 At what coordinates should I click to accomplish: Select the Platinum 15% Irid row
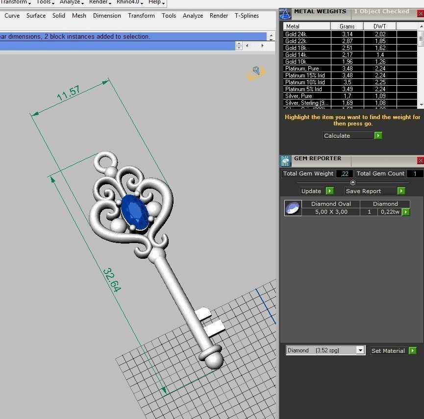point(350,75)
